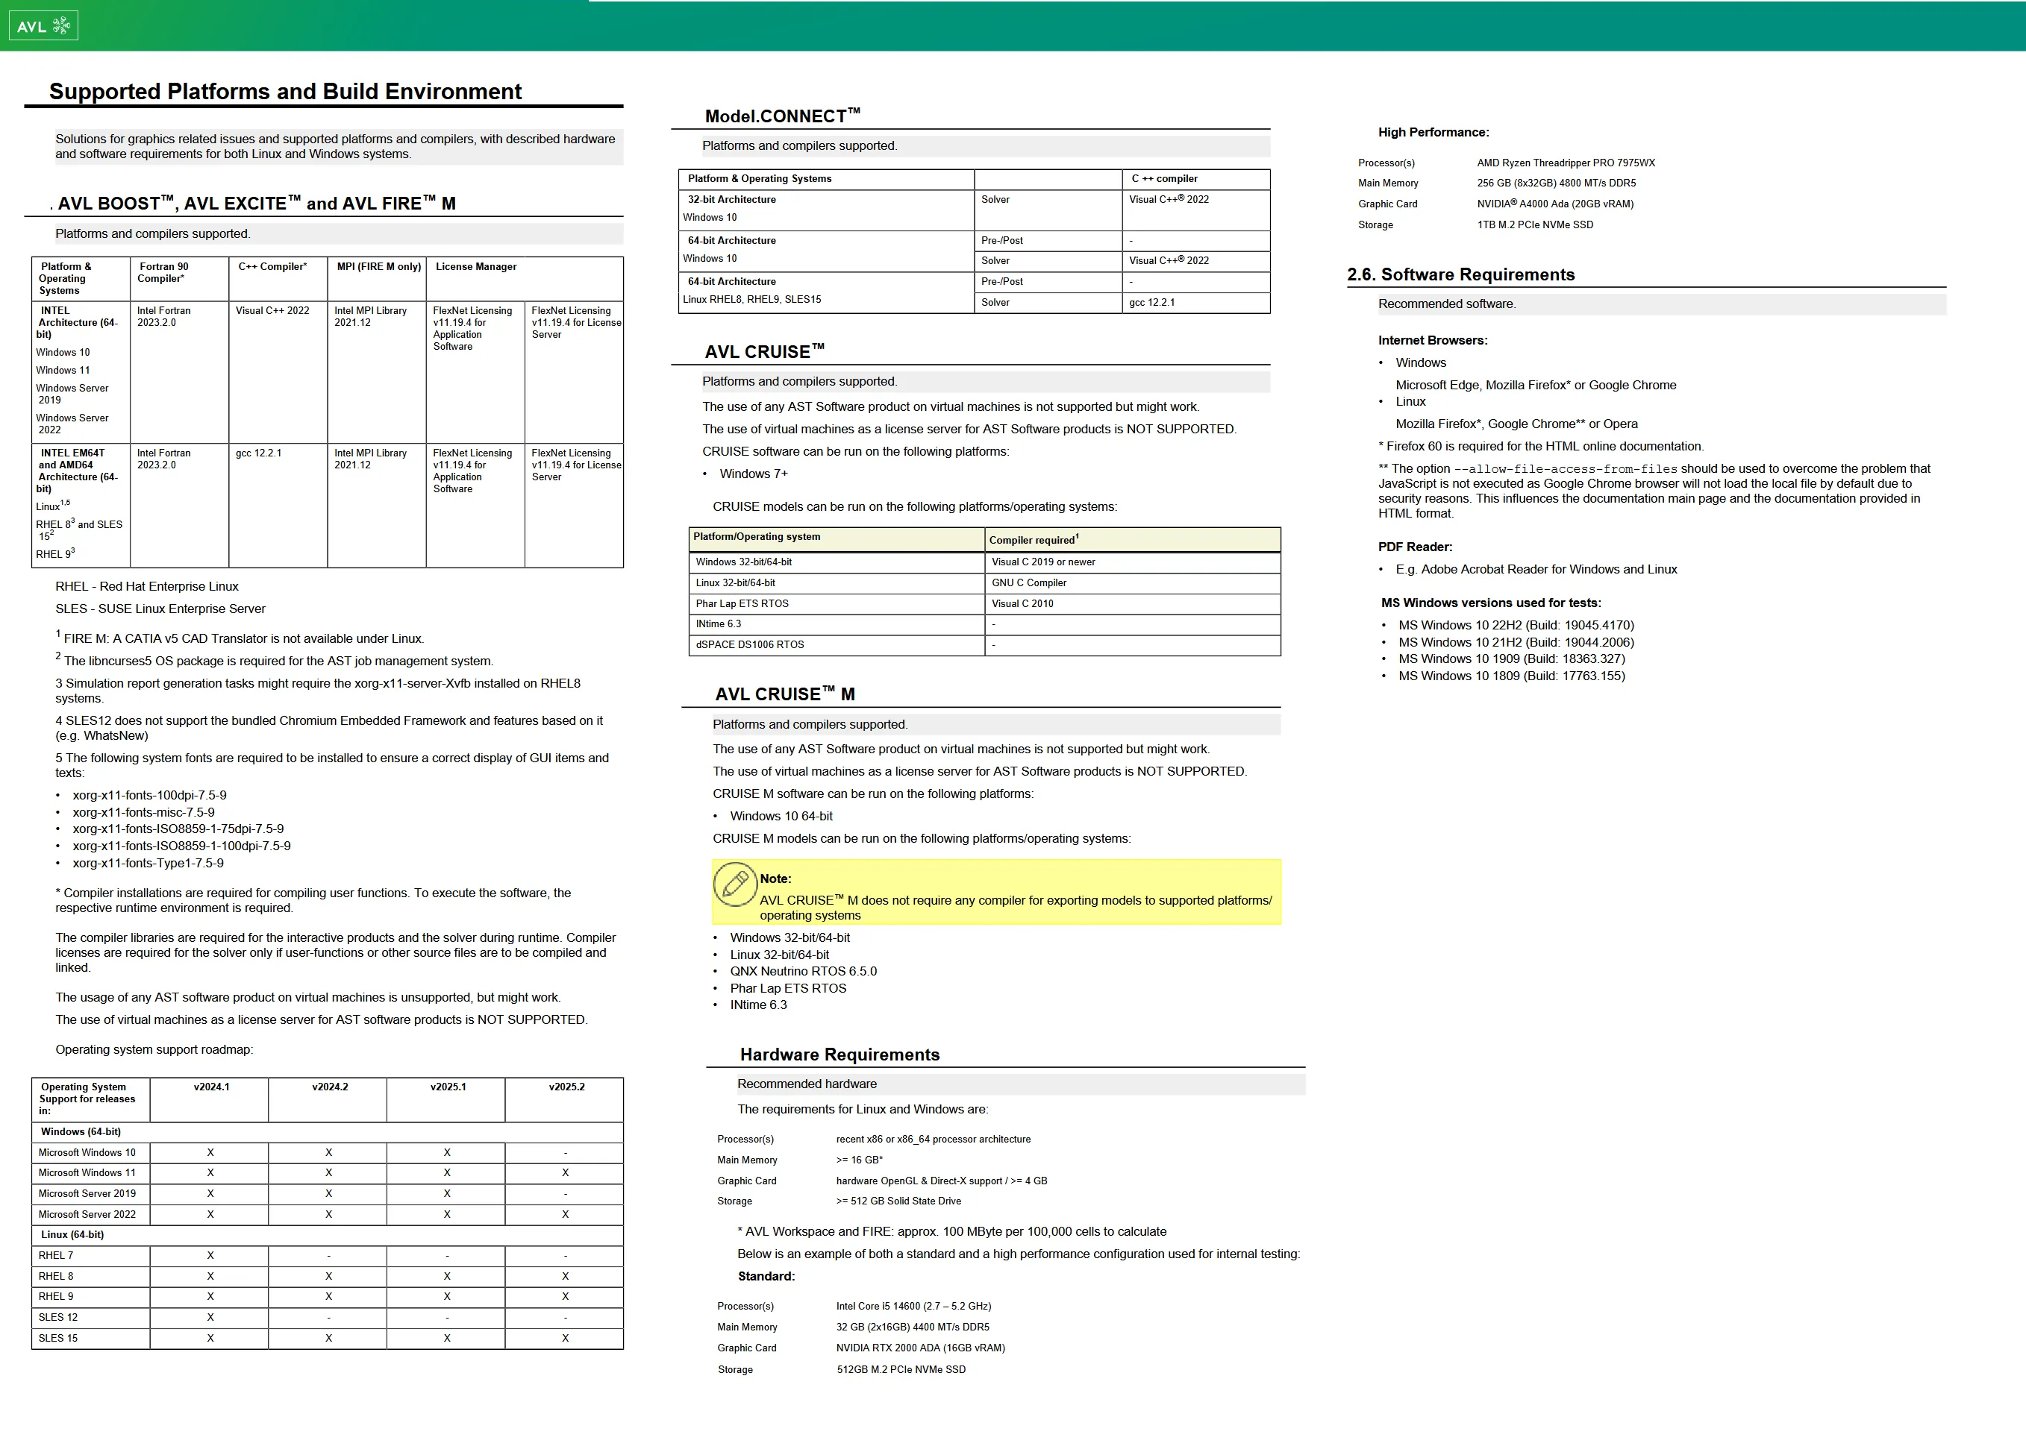Click the 'High Performance:' label
This screenshot has height=1455, width=2026.
click(1433, 132)
